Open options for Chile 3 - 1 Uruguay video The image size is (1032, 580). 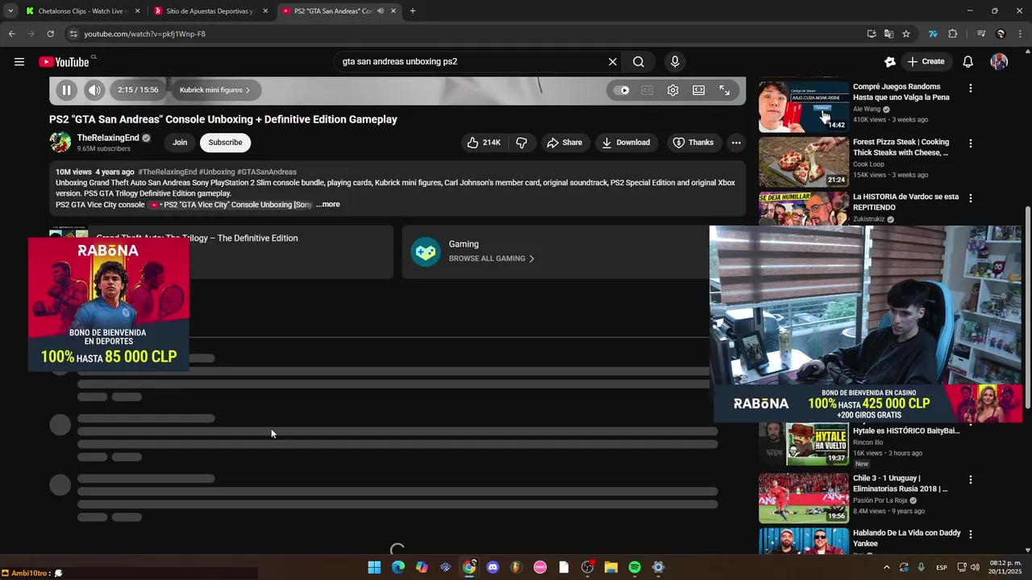click(x=971, y=479)
